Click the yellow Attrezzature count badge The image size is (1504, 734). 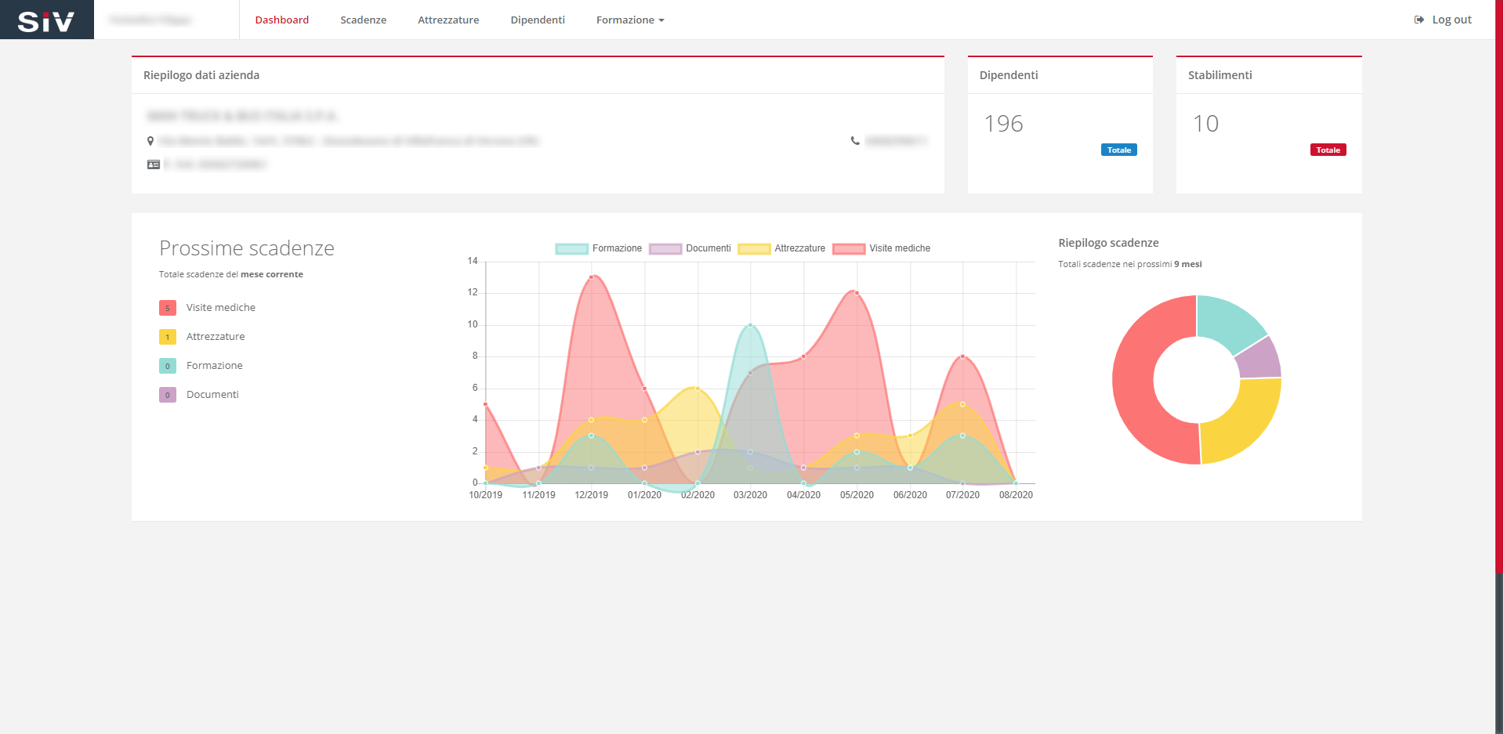[168, 337]
